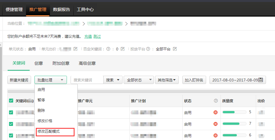Open help icon beside 投放平台
Screen dimensions: 275x140
[x=148, y=49]
